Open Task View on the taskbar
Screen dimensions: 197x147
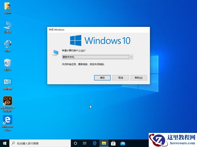coord(85,143)
